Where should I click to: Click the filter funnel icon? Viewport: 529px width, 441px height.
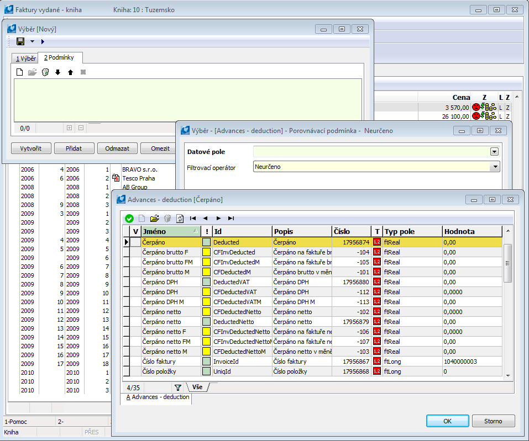pos(178,387)
